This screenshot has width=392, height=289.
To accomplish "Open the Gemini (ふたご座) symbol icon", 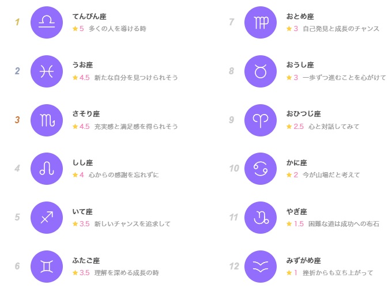I will click(47, 267).
